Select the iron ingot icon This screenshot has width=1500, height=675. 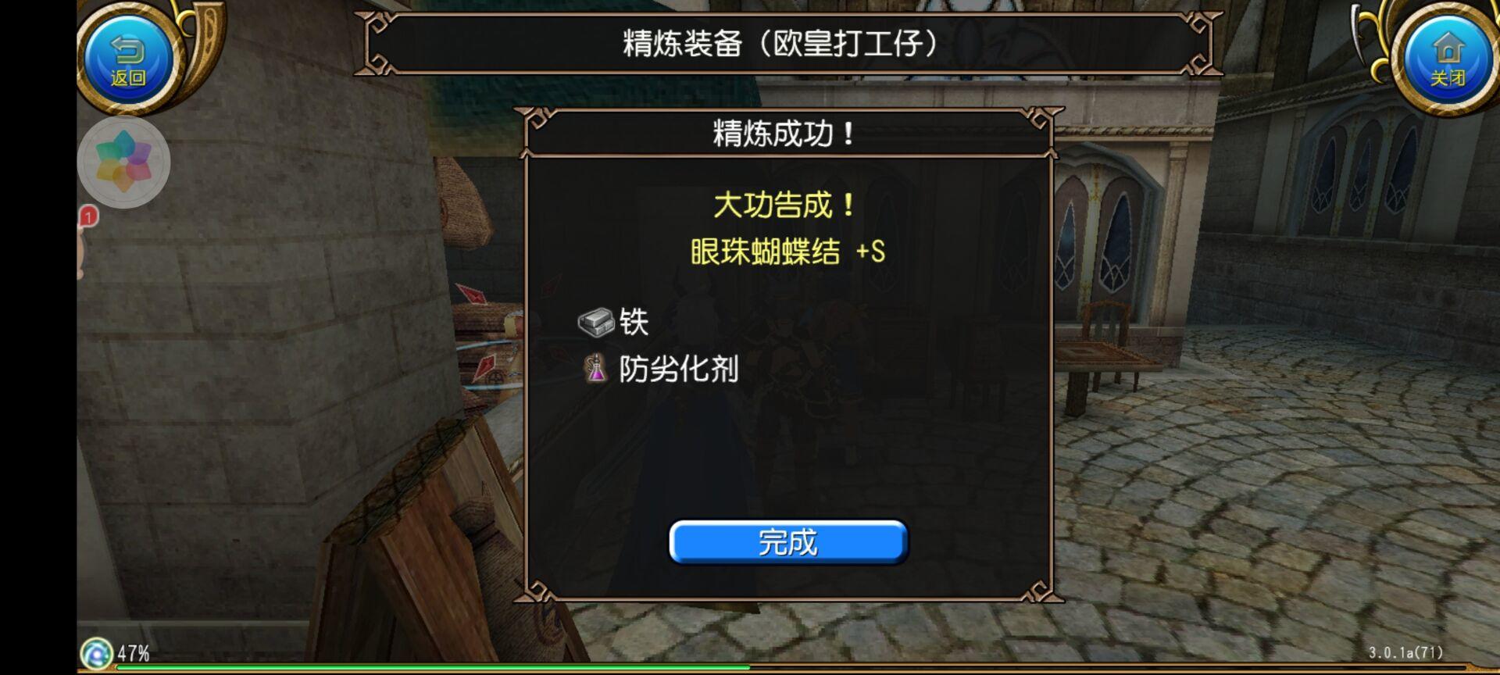[x=595, y=321]
